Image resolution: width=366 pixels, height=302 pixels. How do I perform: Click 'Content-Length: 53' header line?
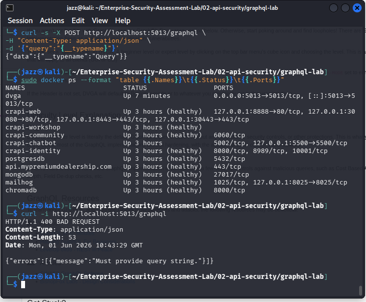tap(41, 237)
